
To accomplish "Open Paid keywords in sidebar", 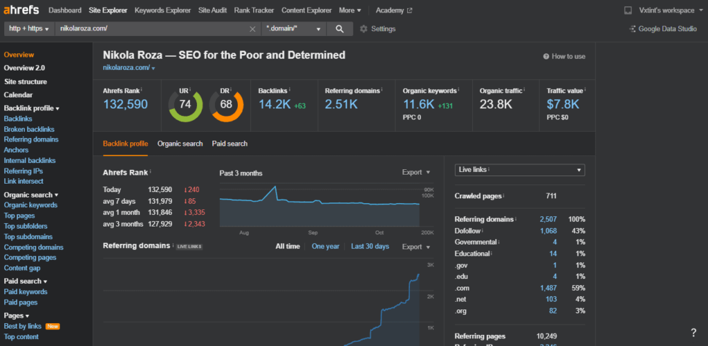I will (26, 292).
